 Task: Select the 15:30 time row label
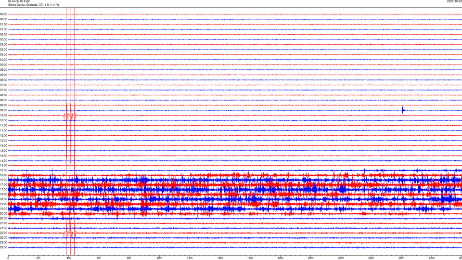coord(3,170)
